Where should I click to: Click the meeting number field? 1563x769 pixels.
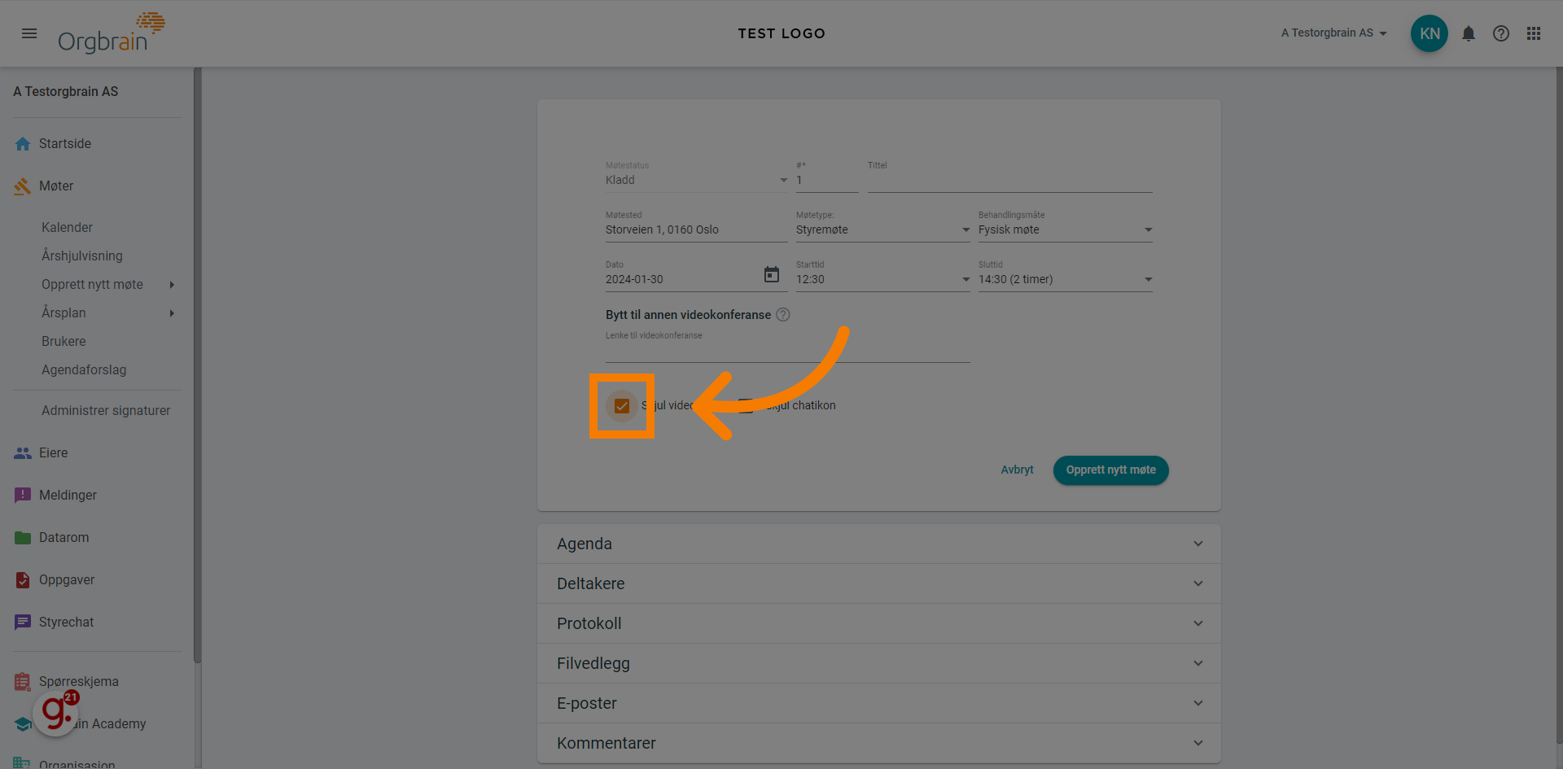pos(827,180)
